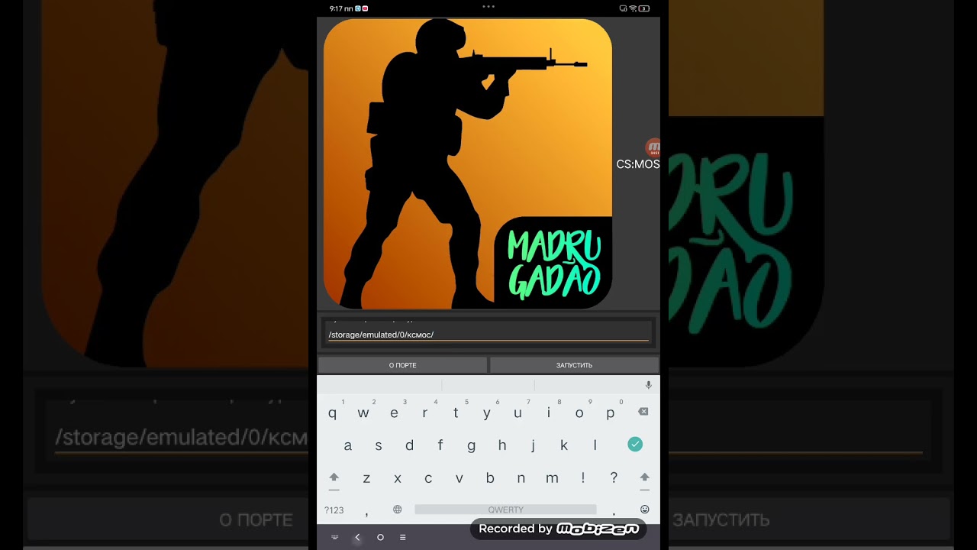Tap the n key
This screenshot has width=977, height=550.
coord(521,478)
